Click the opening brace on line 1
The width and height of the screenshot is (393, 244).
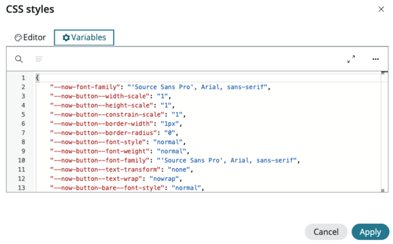click(x=38, y=78)
